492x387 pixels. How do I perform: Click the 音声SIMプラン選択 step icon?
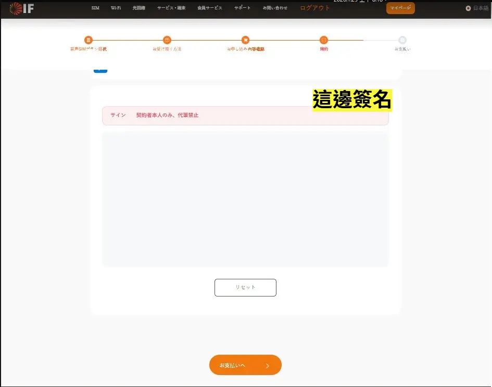[89, 40]
